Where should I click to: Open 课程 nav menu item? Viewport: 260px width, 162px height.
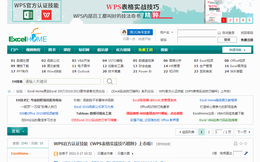pos(67,50)
